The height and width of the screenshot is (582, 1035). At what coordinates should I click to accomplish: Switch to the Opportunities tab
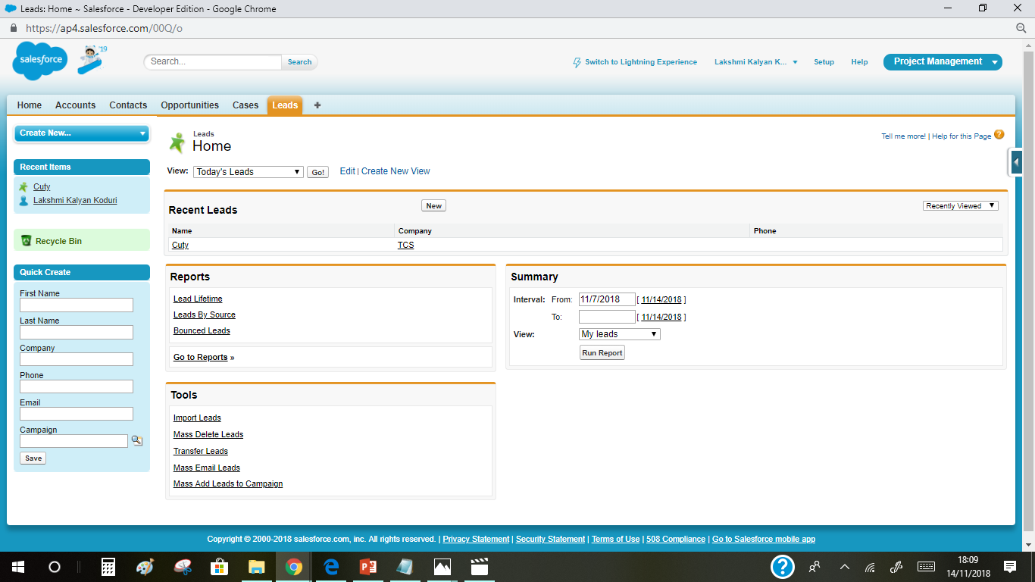coord(189,105)
